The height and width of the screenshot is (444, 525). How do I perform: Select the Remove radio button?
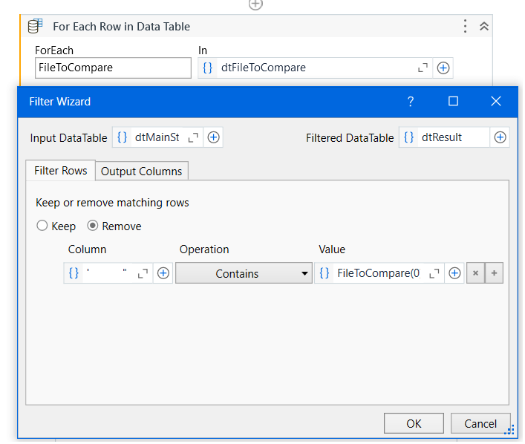click(93, 226)
